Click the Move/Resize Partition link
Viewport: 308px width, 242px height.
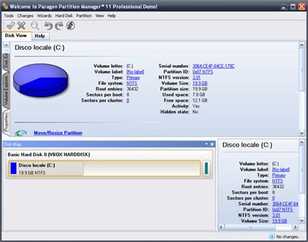point(58,133)
